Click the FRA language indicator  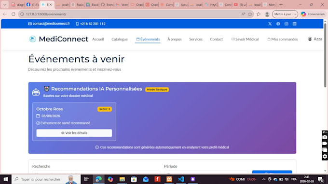(x=294, y=179)
